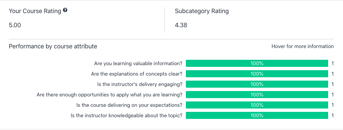Image resolution: width=343 pixels, height=130 pixels.
Task: Click response count next to valuable information bar
Action: [x=333, y=63]
